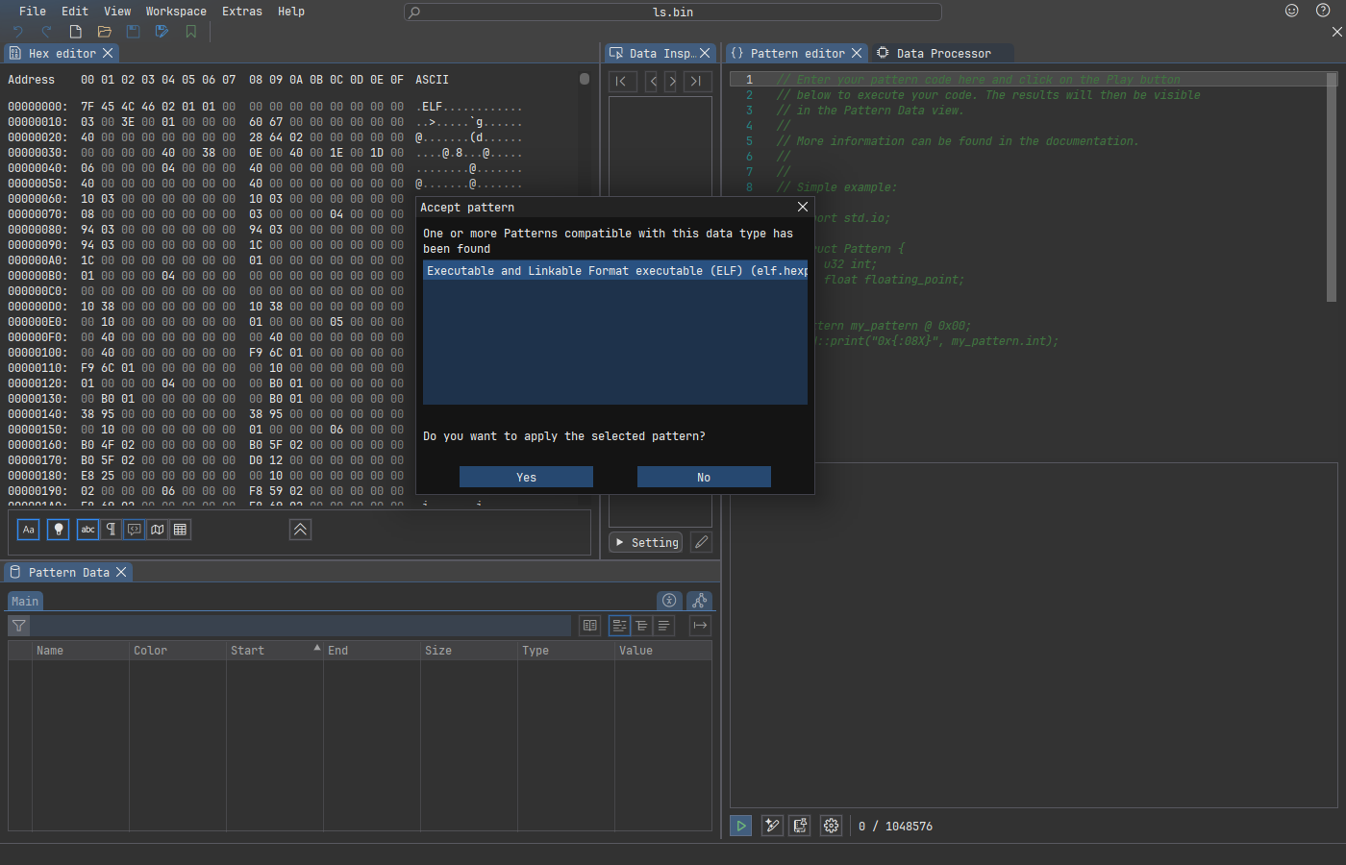The image size is (1346, 865).
Task: Click No in the Accept pattern dialog
Action: tap(704, 477)
